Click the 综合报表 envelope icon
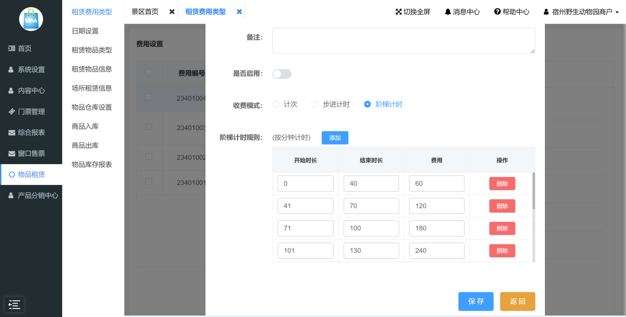Screen dimensions: 626x317 tap(12, 133)
